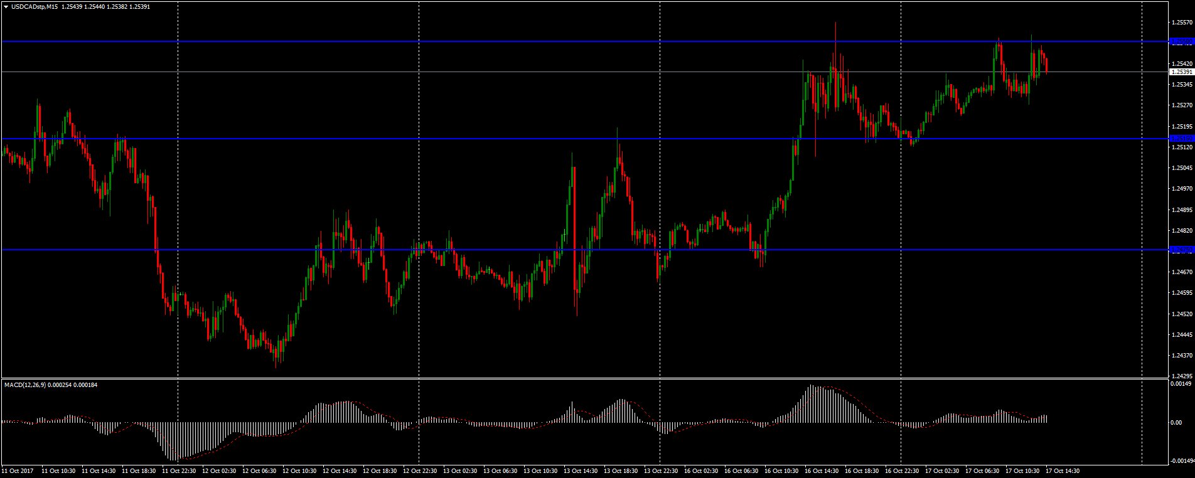Viewport: 1195px width, 478px height.
Task: Click the 1.24820 price scale label
Action: pos(1182,231)
